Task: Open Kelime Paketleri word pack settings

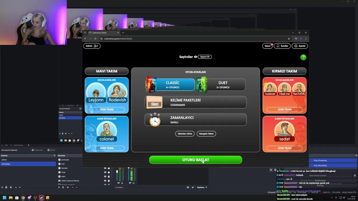Action: [196, 102]
